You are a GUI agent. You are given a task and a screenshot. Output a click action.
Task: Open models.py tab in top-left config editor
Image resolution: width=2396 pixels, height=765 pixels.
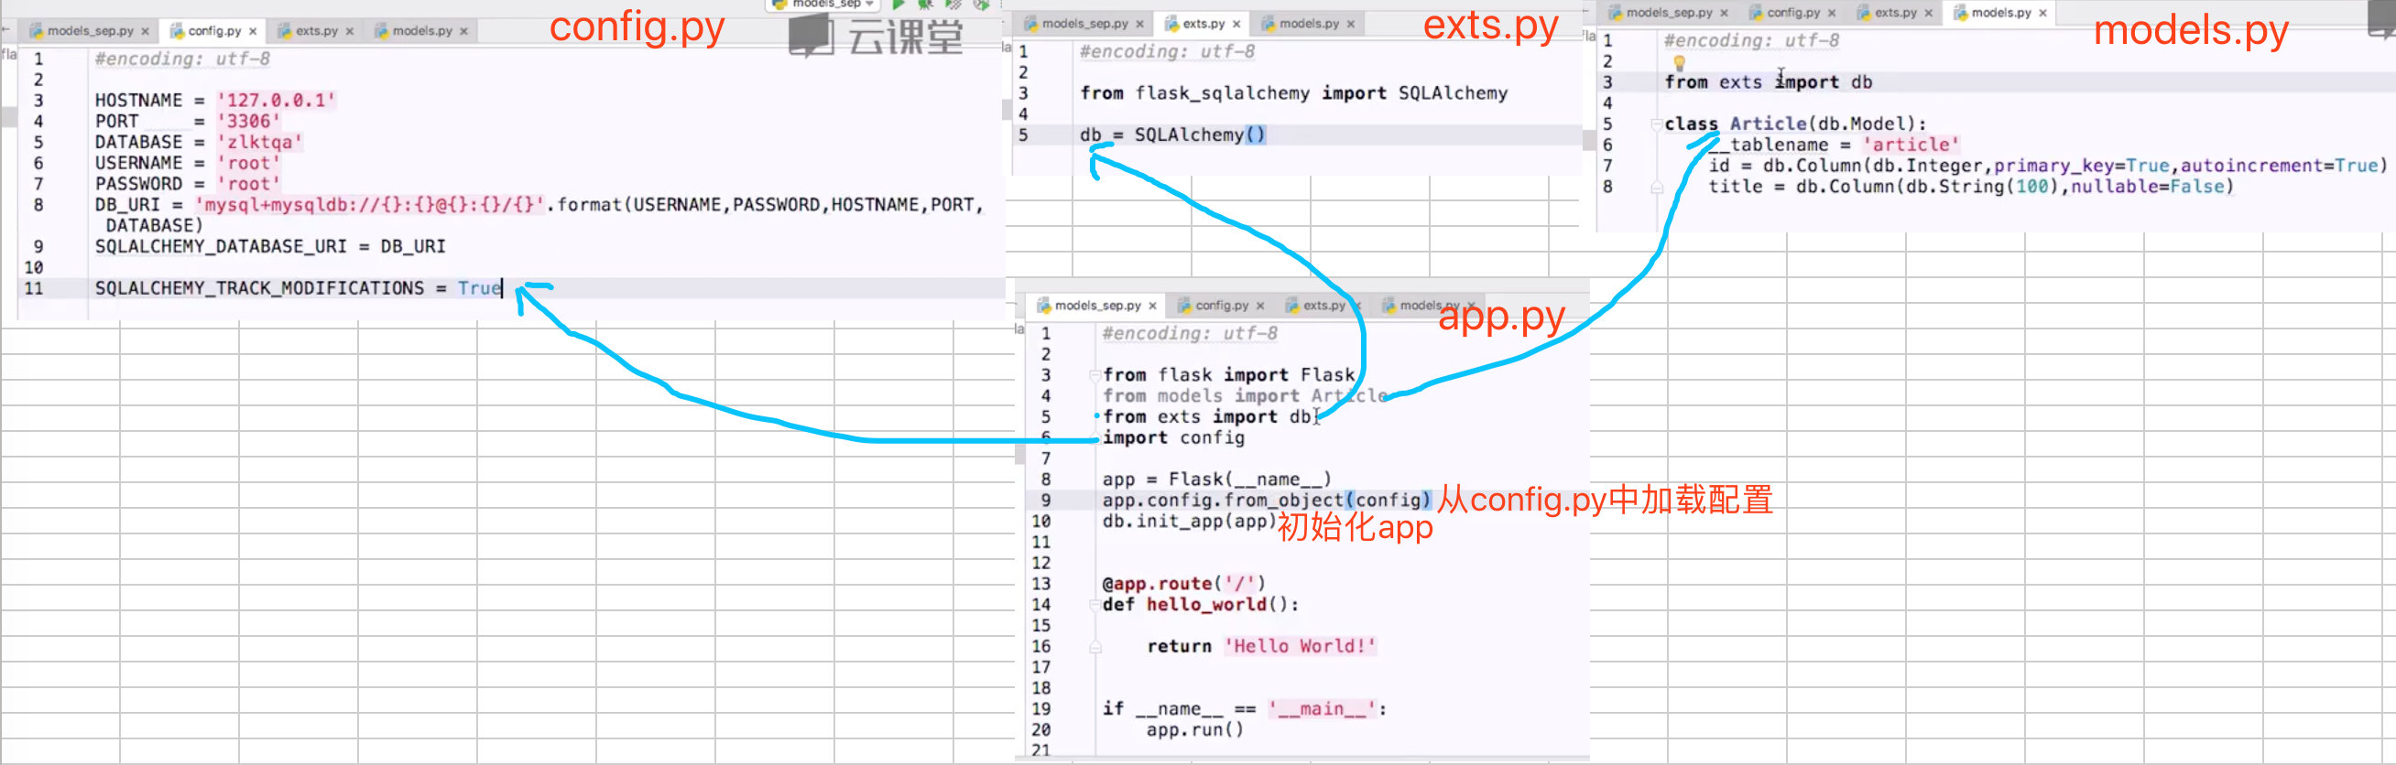click(x=422, y=32)
